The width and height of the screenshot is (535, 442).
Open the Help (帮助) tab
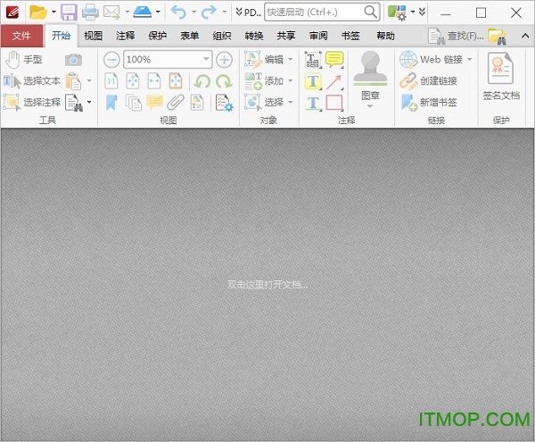[385, 36]
